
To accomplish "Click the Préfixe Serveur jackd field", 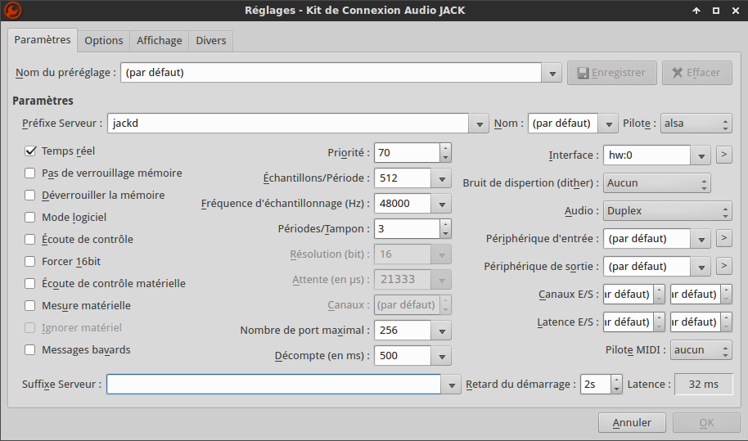I will 288,124.
